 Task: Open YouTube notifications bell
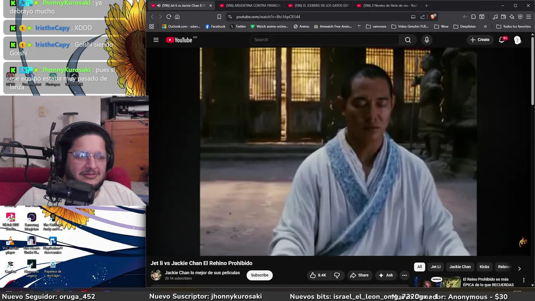tap(502, 40)
